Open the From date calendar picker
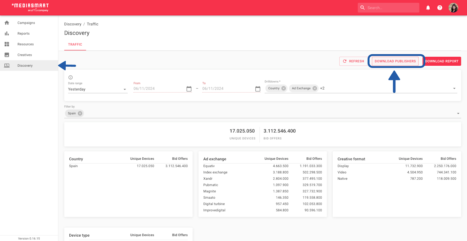 pos(189,89)
